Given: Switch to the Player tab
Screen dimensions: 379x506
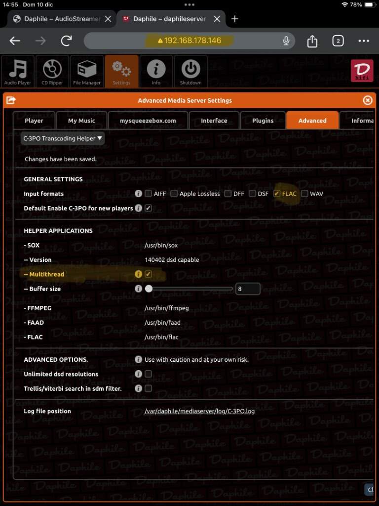Looking at the screenshot, I should [34, 121].
